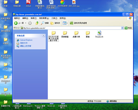
Task: Toggle the Folders (資料夾) pane button
Action: click(x=55, y=23)
